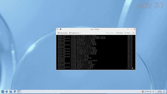
Task: Open the clock and calendar on taskbar
Action: [x=160, y=92]
